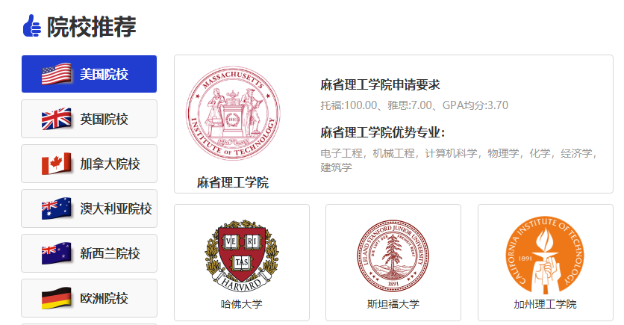Screen dimensions: 624x325
Task: Click the 麻省理工学院申请要求 heading
Action: [380, 85]
